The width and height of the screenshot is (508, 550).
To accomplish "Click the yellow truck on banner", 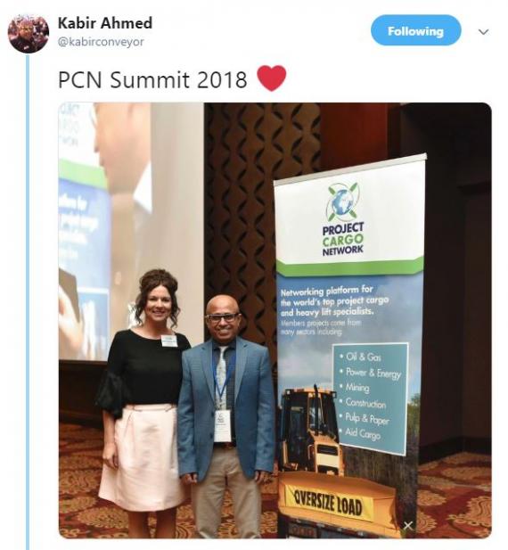I will pos(310,431).
